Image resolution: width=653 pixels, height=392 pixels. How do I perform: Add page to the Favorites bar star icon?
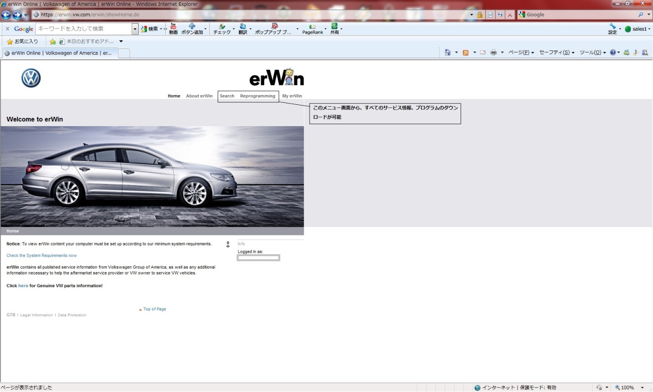pyautogui.click(x=53, y=42)
